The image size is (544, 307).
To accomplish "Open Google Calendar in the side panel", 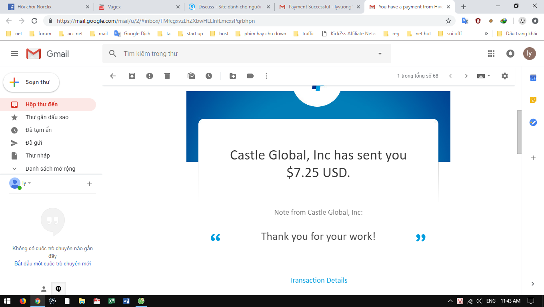I will (533, 78).
